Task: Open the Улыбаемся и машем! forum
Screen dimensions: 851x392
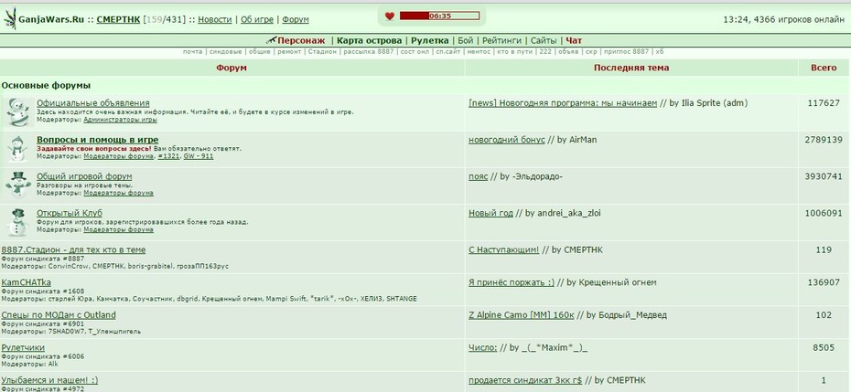Action: [49, 380]
